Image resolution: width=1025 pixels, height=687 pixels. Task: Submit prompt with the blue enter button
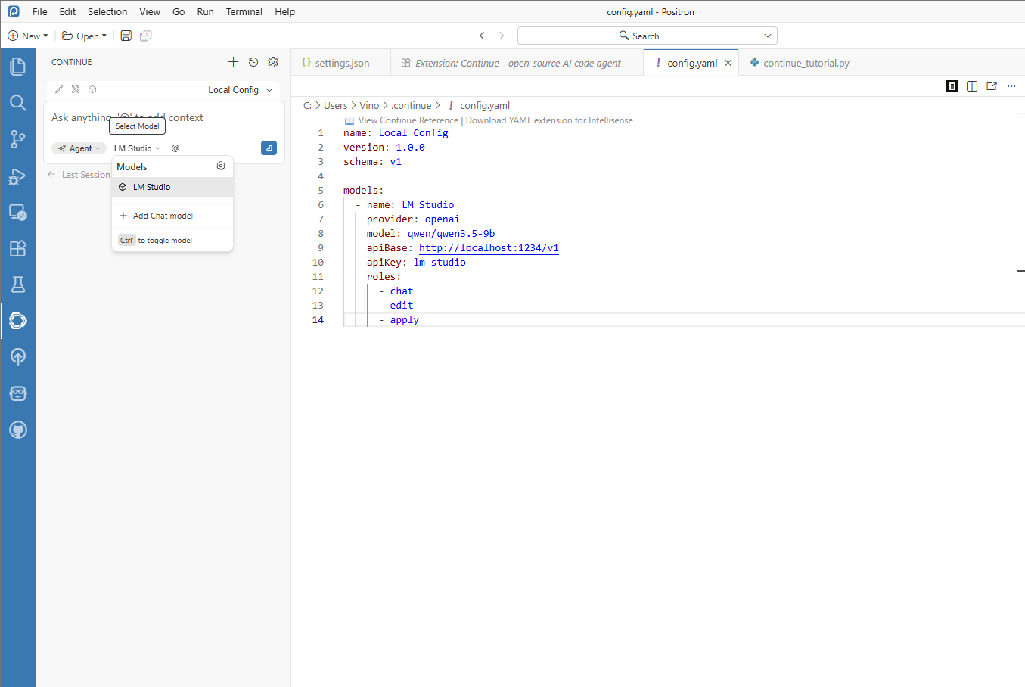269,148
